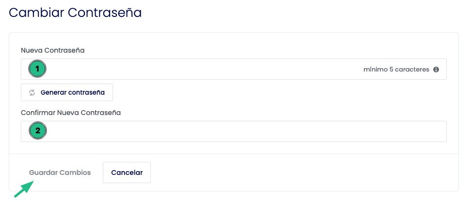Save with the Guardar Cambios button

(x=60, y=173)
